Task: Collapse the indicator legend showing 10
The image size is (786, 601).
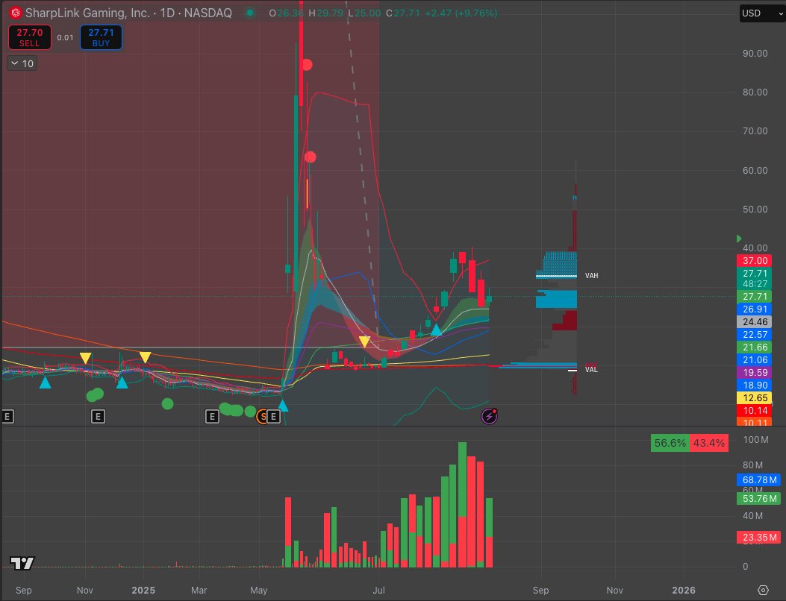Action: tap(22, 63)
